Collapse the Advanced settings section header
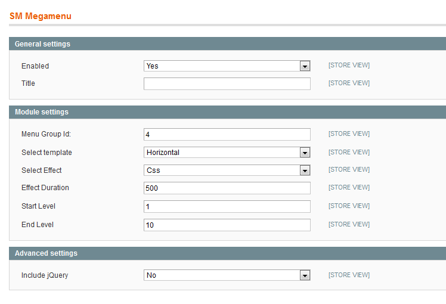This screenshot has height=304, width=446. coord(228,253)
